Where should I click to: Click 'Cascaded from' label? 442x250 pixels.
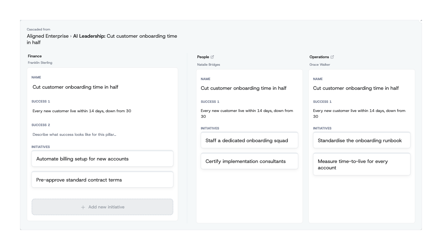click(38, 29)
